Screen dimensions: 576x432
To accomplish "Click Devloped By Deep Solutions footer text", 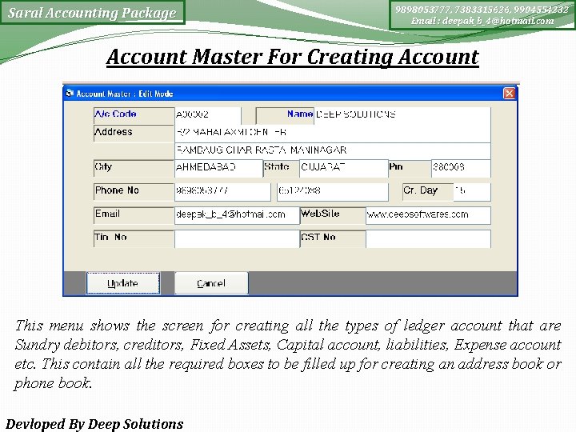I will [x=94, y=424].
